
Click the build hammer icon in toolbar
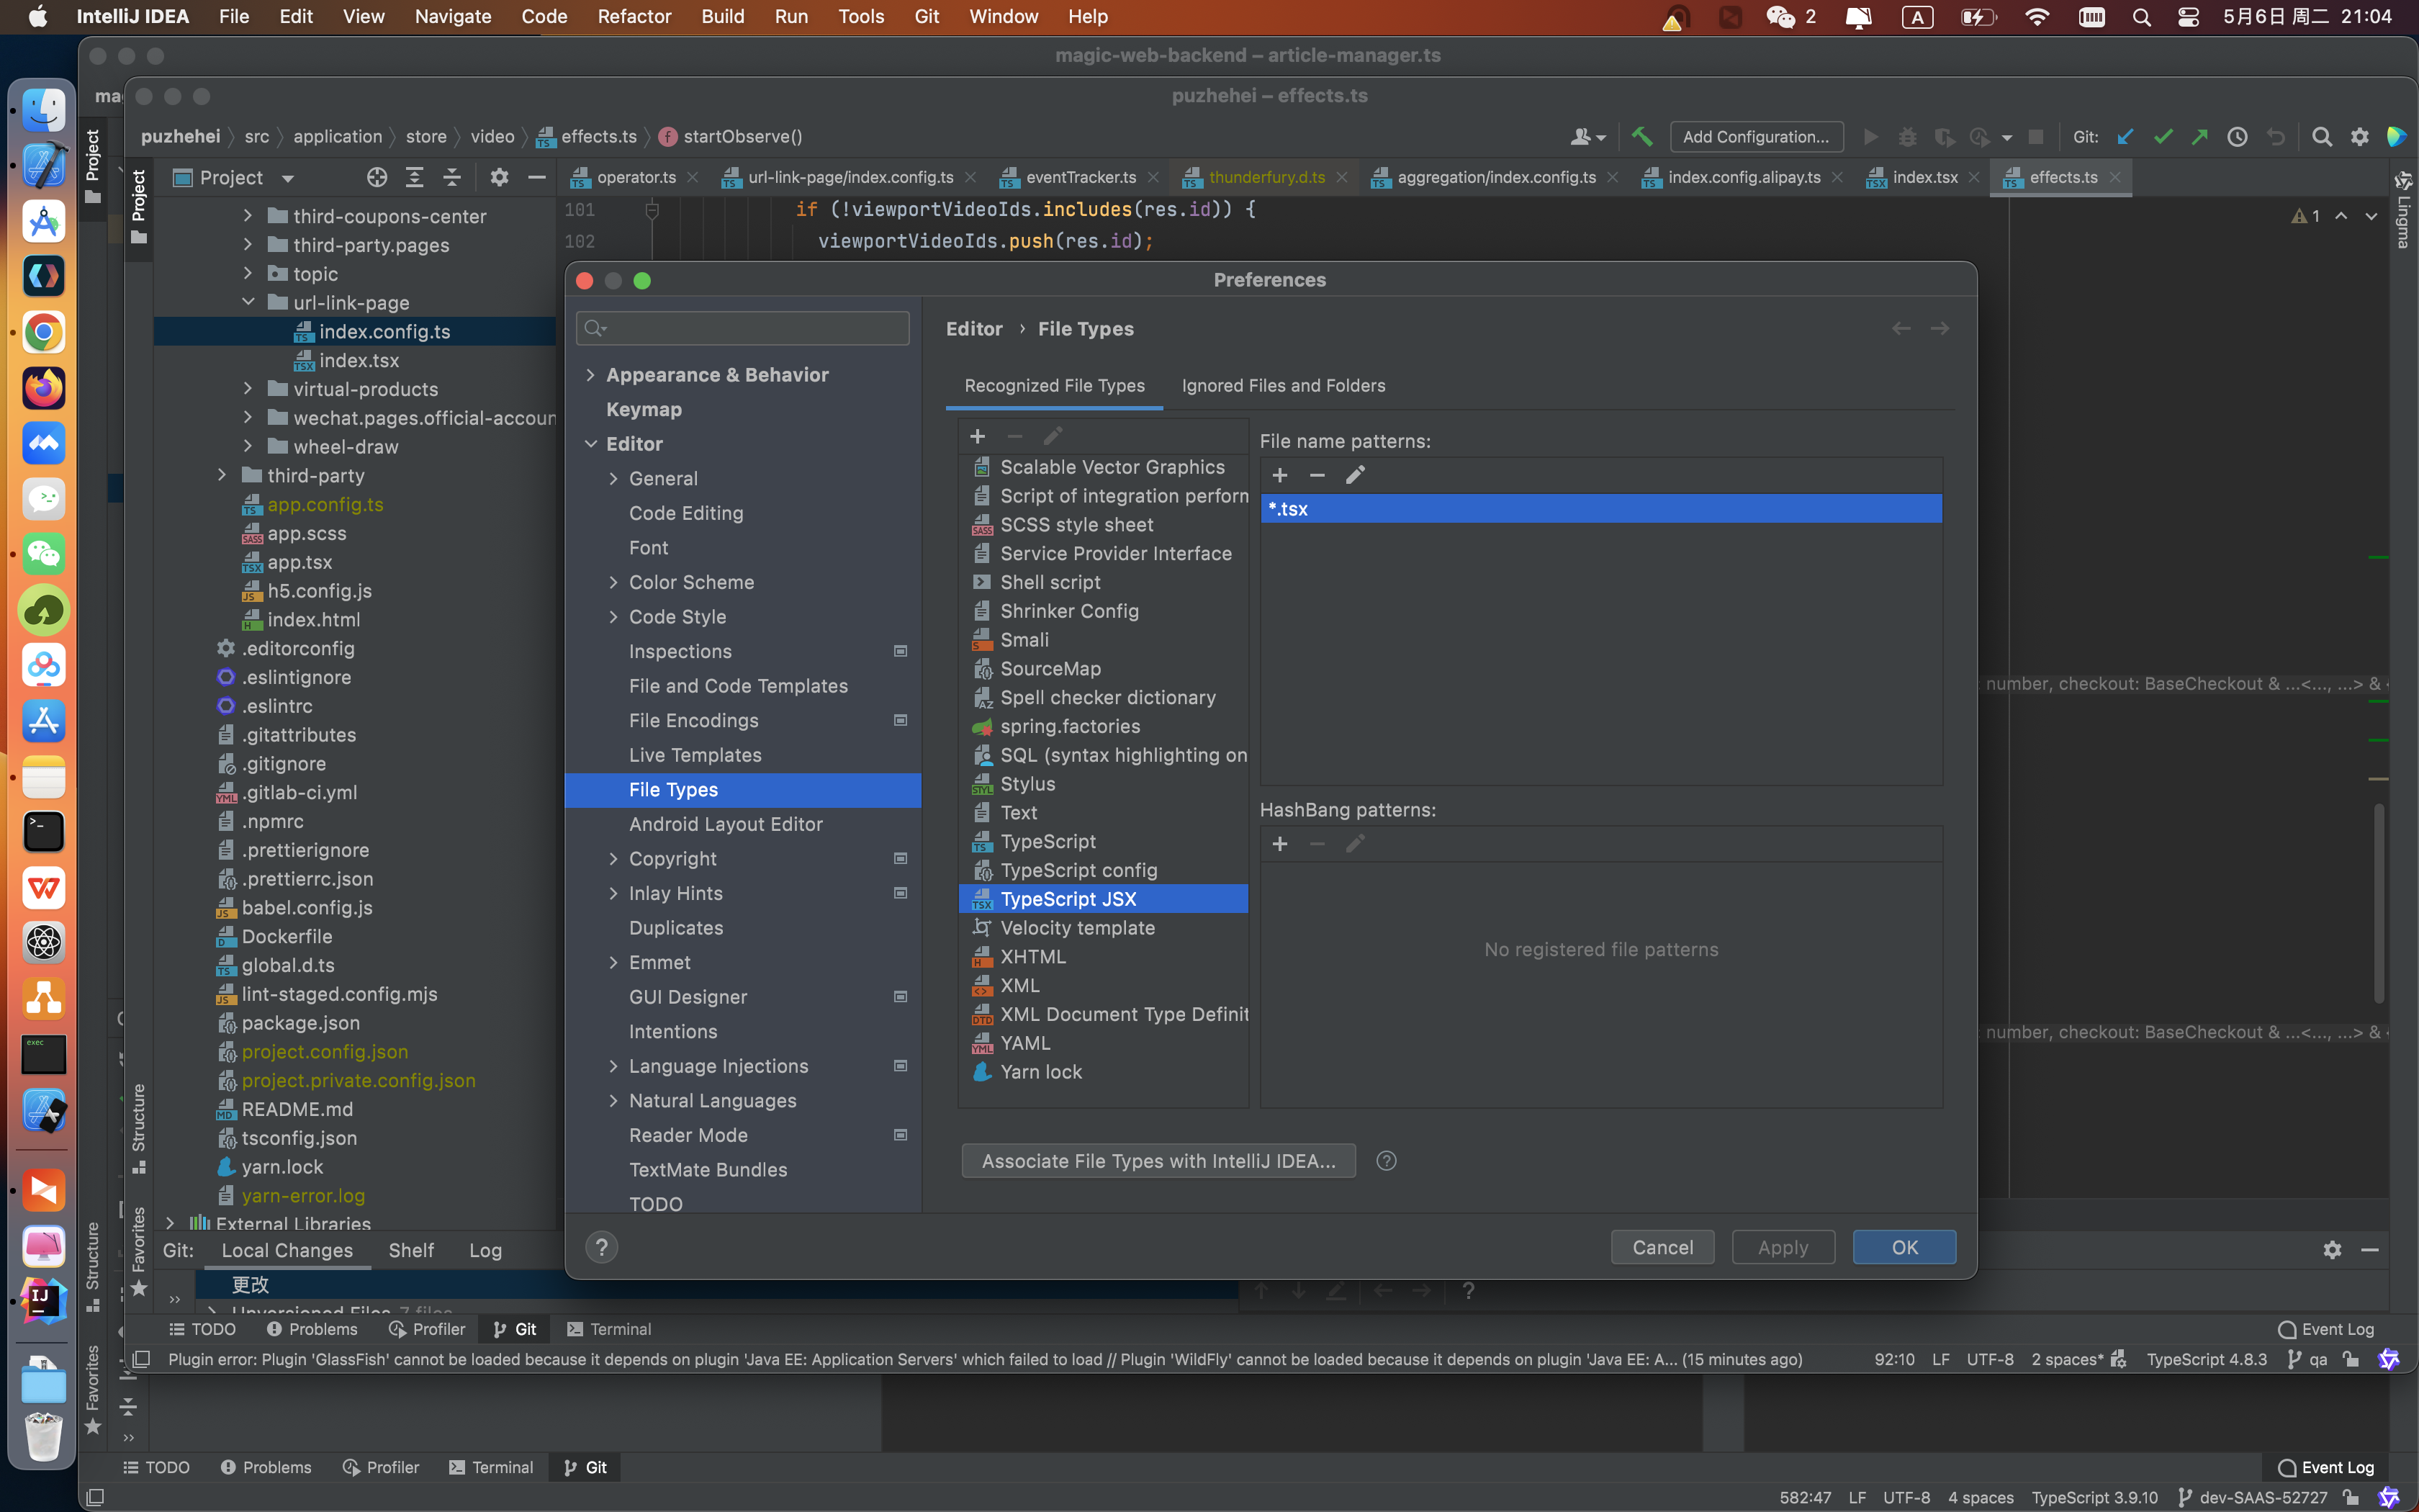[x=1641, y=137]
